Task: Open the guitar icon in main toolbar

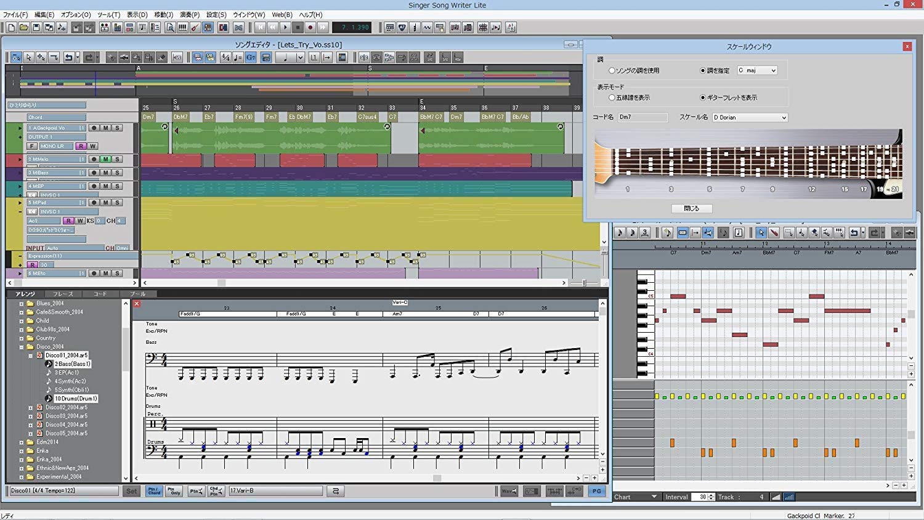Action: (x=195, y=27)
